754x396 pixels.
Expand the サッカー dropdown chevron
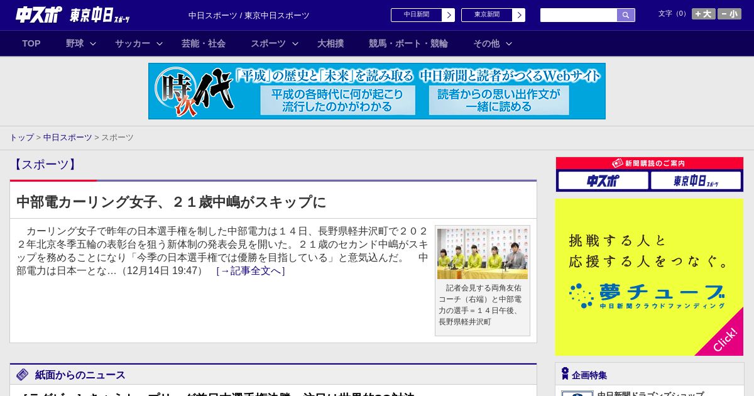(160, 43)
